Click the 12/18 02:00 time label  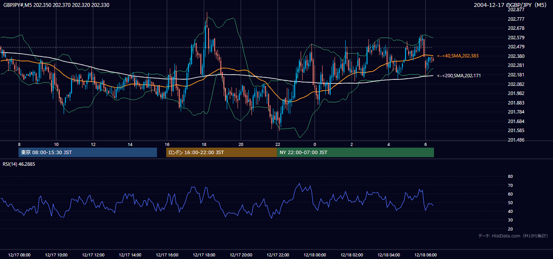click(352, 255)
